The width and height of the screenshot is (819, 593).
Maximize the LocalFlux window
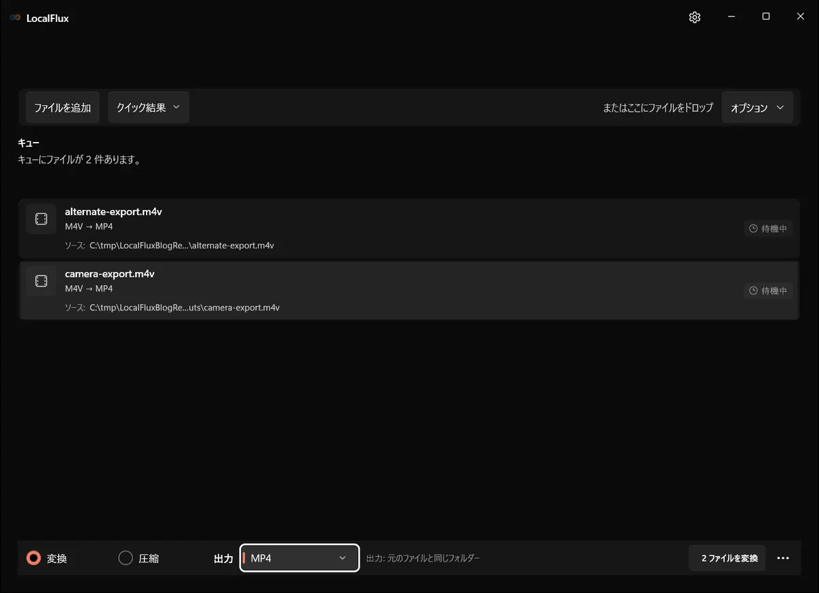(x=766, y=17)
